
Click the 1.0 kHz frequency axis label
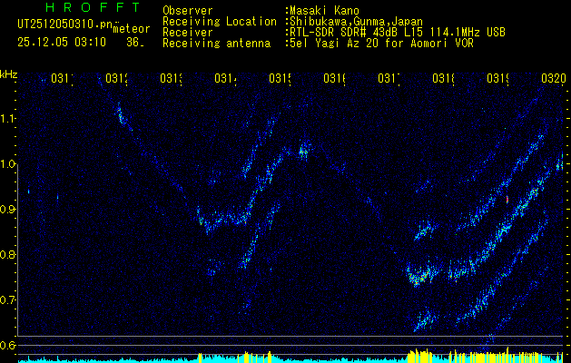[7, 164]
